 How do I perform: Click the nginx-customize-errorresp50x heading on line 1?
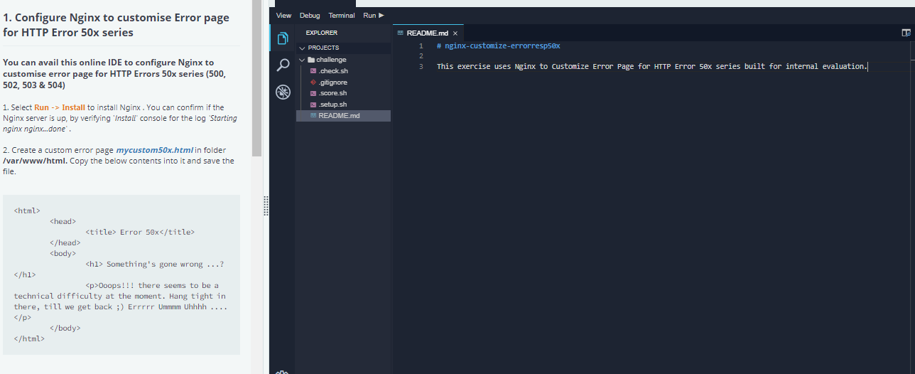pyautogui.click(x=498, y=46)
